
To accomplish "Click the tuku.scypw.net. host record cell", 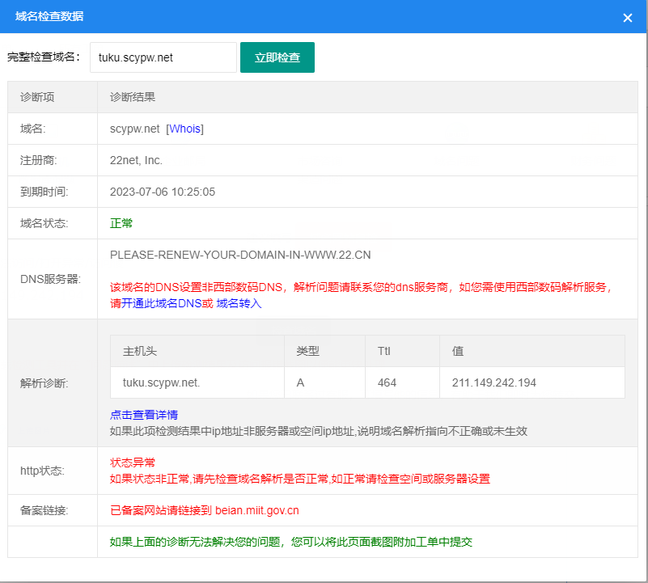I will 161,382.
